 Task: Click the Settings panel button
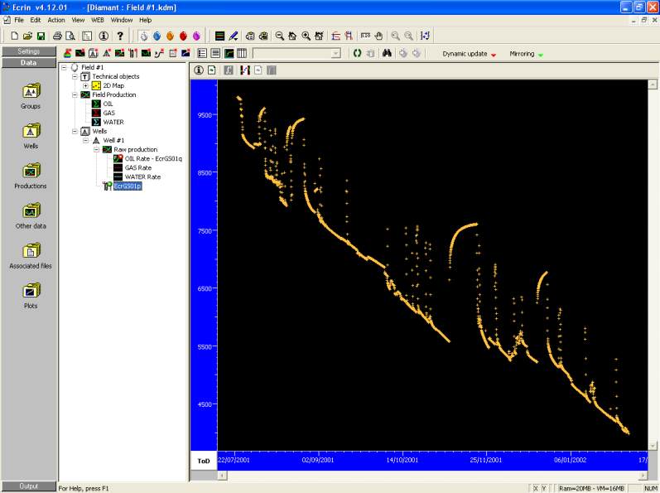pos(28,51)
